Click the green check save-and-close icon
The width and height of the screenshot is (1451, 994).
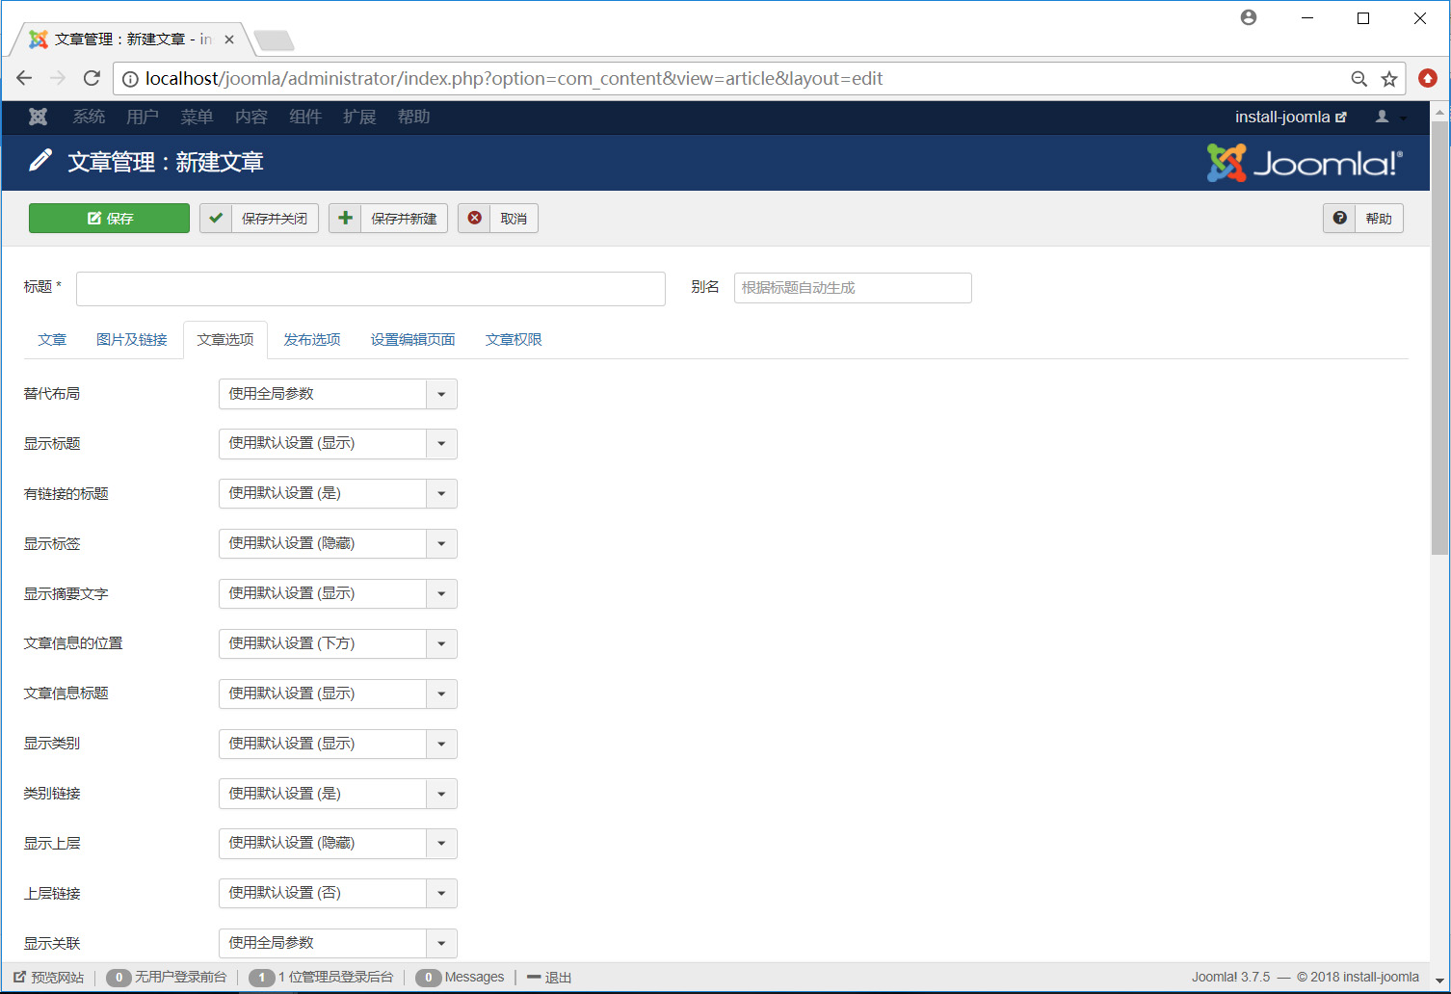tap(216, 219)
